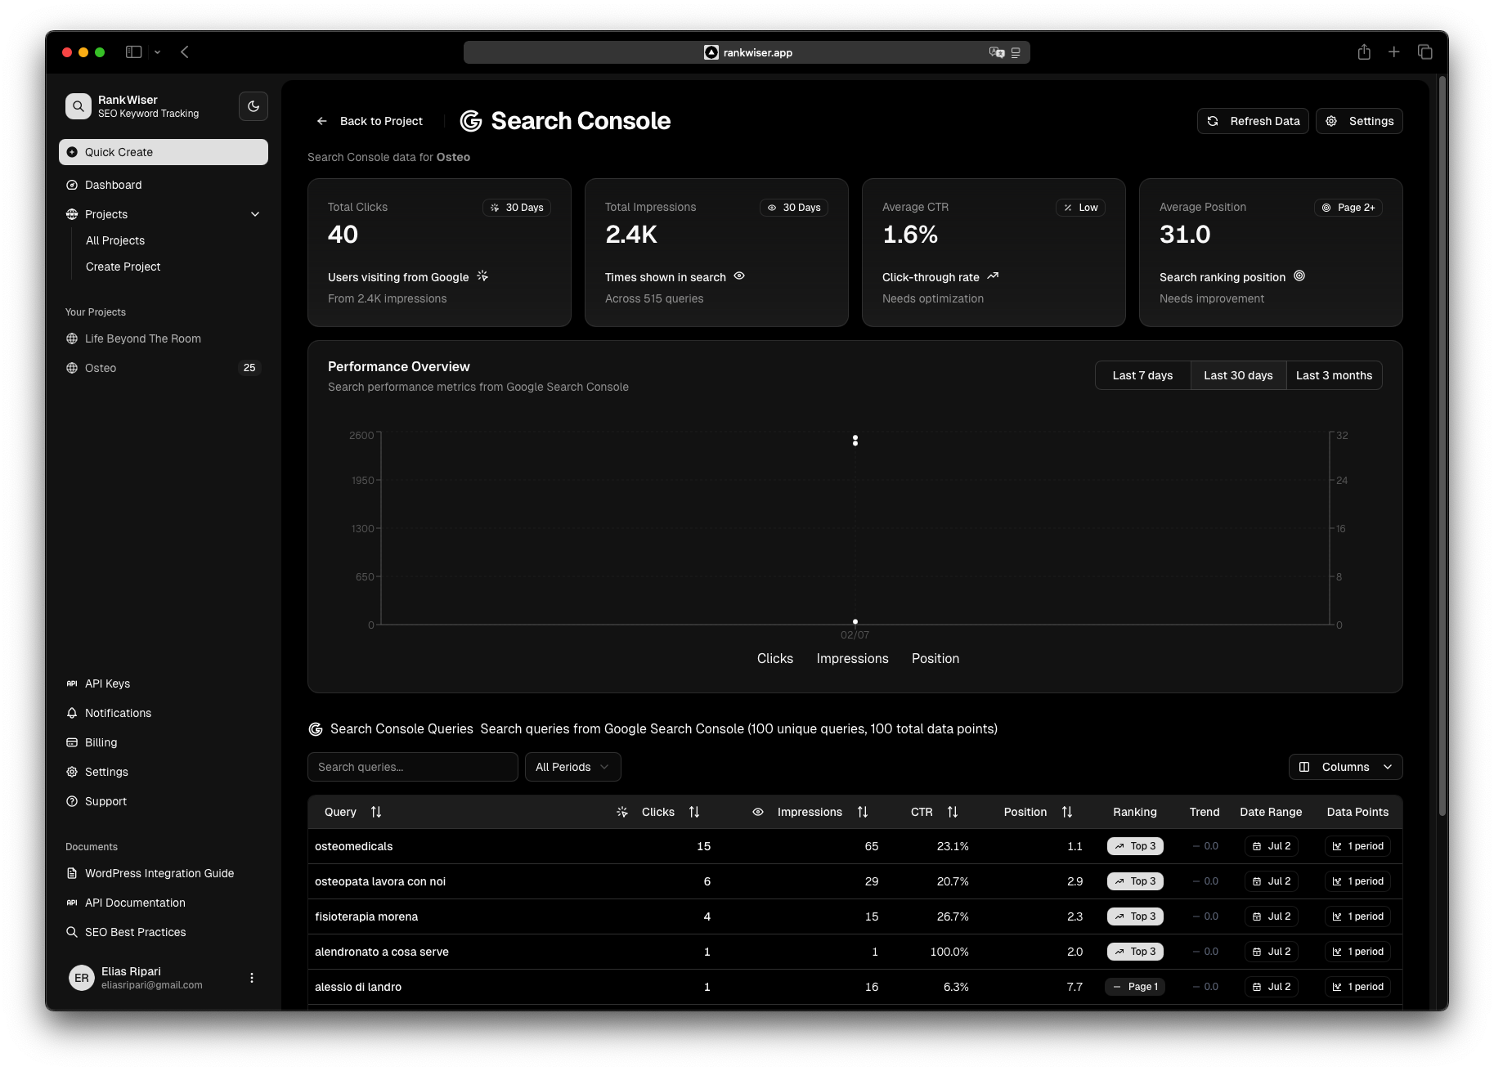This screenshot has width=1494, height=1071.
Task: Open Quick Create
Action: (x=164, y=152)
